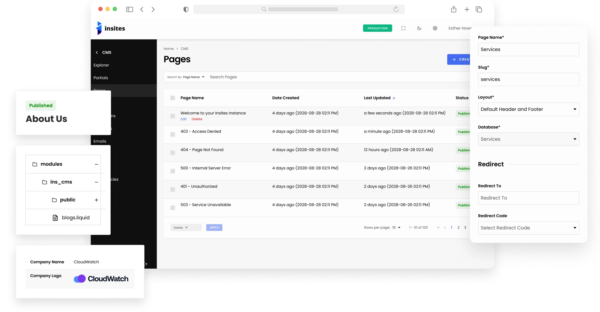Click Delete under Welcome page row
This screenshot has height=312, width=600.
(197, 119)
